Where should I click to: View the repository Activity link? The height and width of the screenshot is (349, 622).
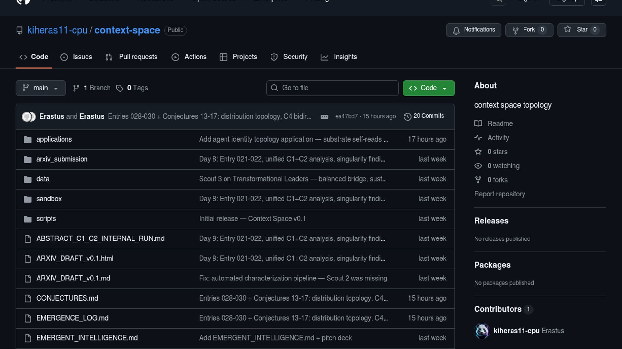[x=498, y=138]
